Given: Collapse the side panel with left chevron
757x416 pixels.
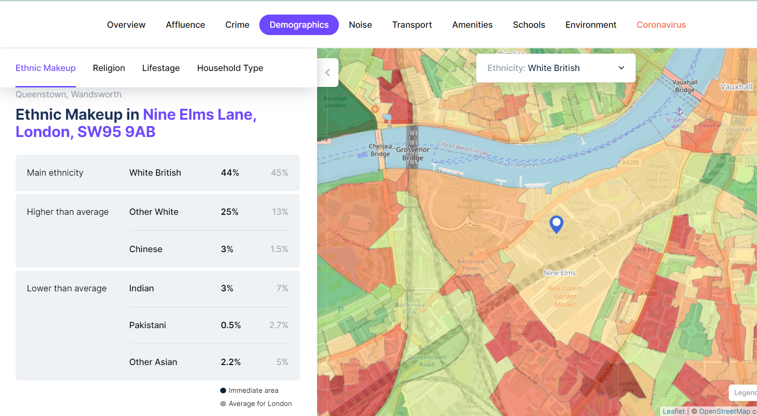Looking at the screenshot, I should [328, 72].
